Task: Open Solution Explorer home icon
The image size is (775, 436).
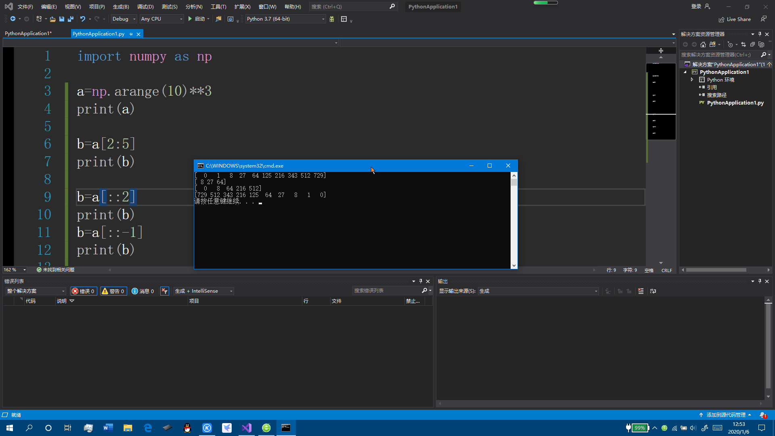Action: [x=703, y=44]
